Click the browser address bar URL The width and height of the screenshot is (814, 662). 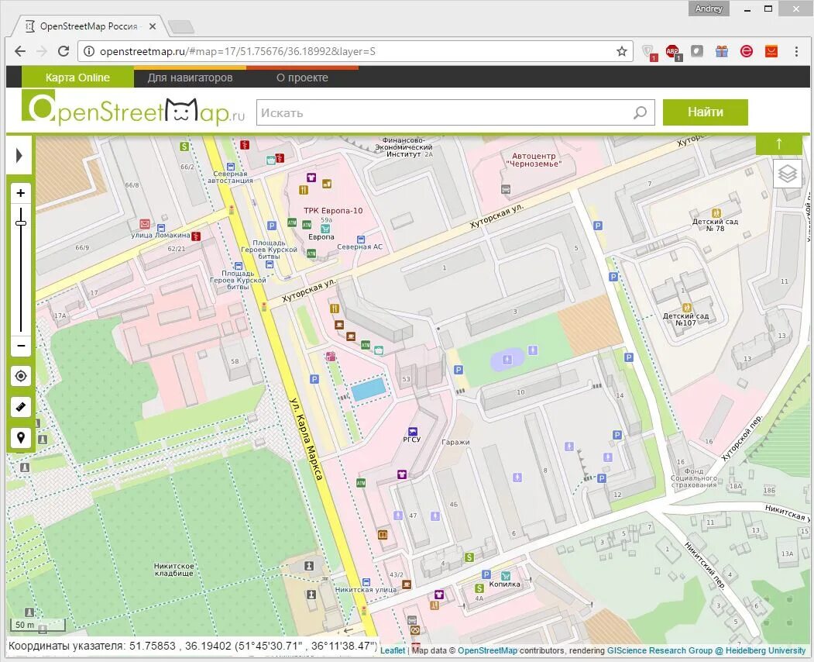tap(237, 51)
